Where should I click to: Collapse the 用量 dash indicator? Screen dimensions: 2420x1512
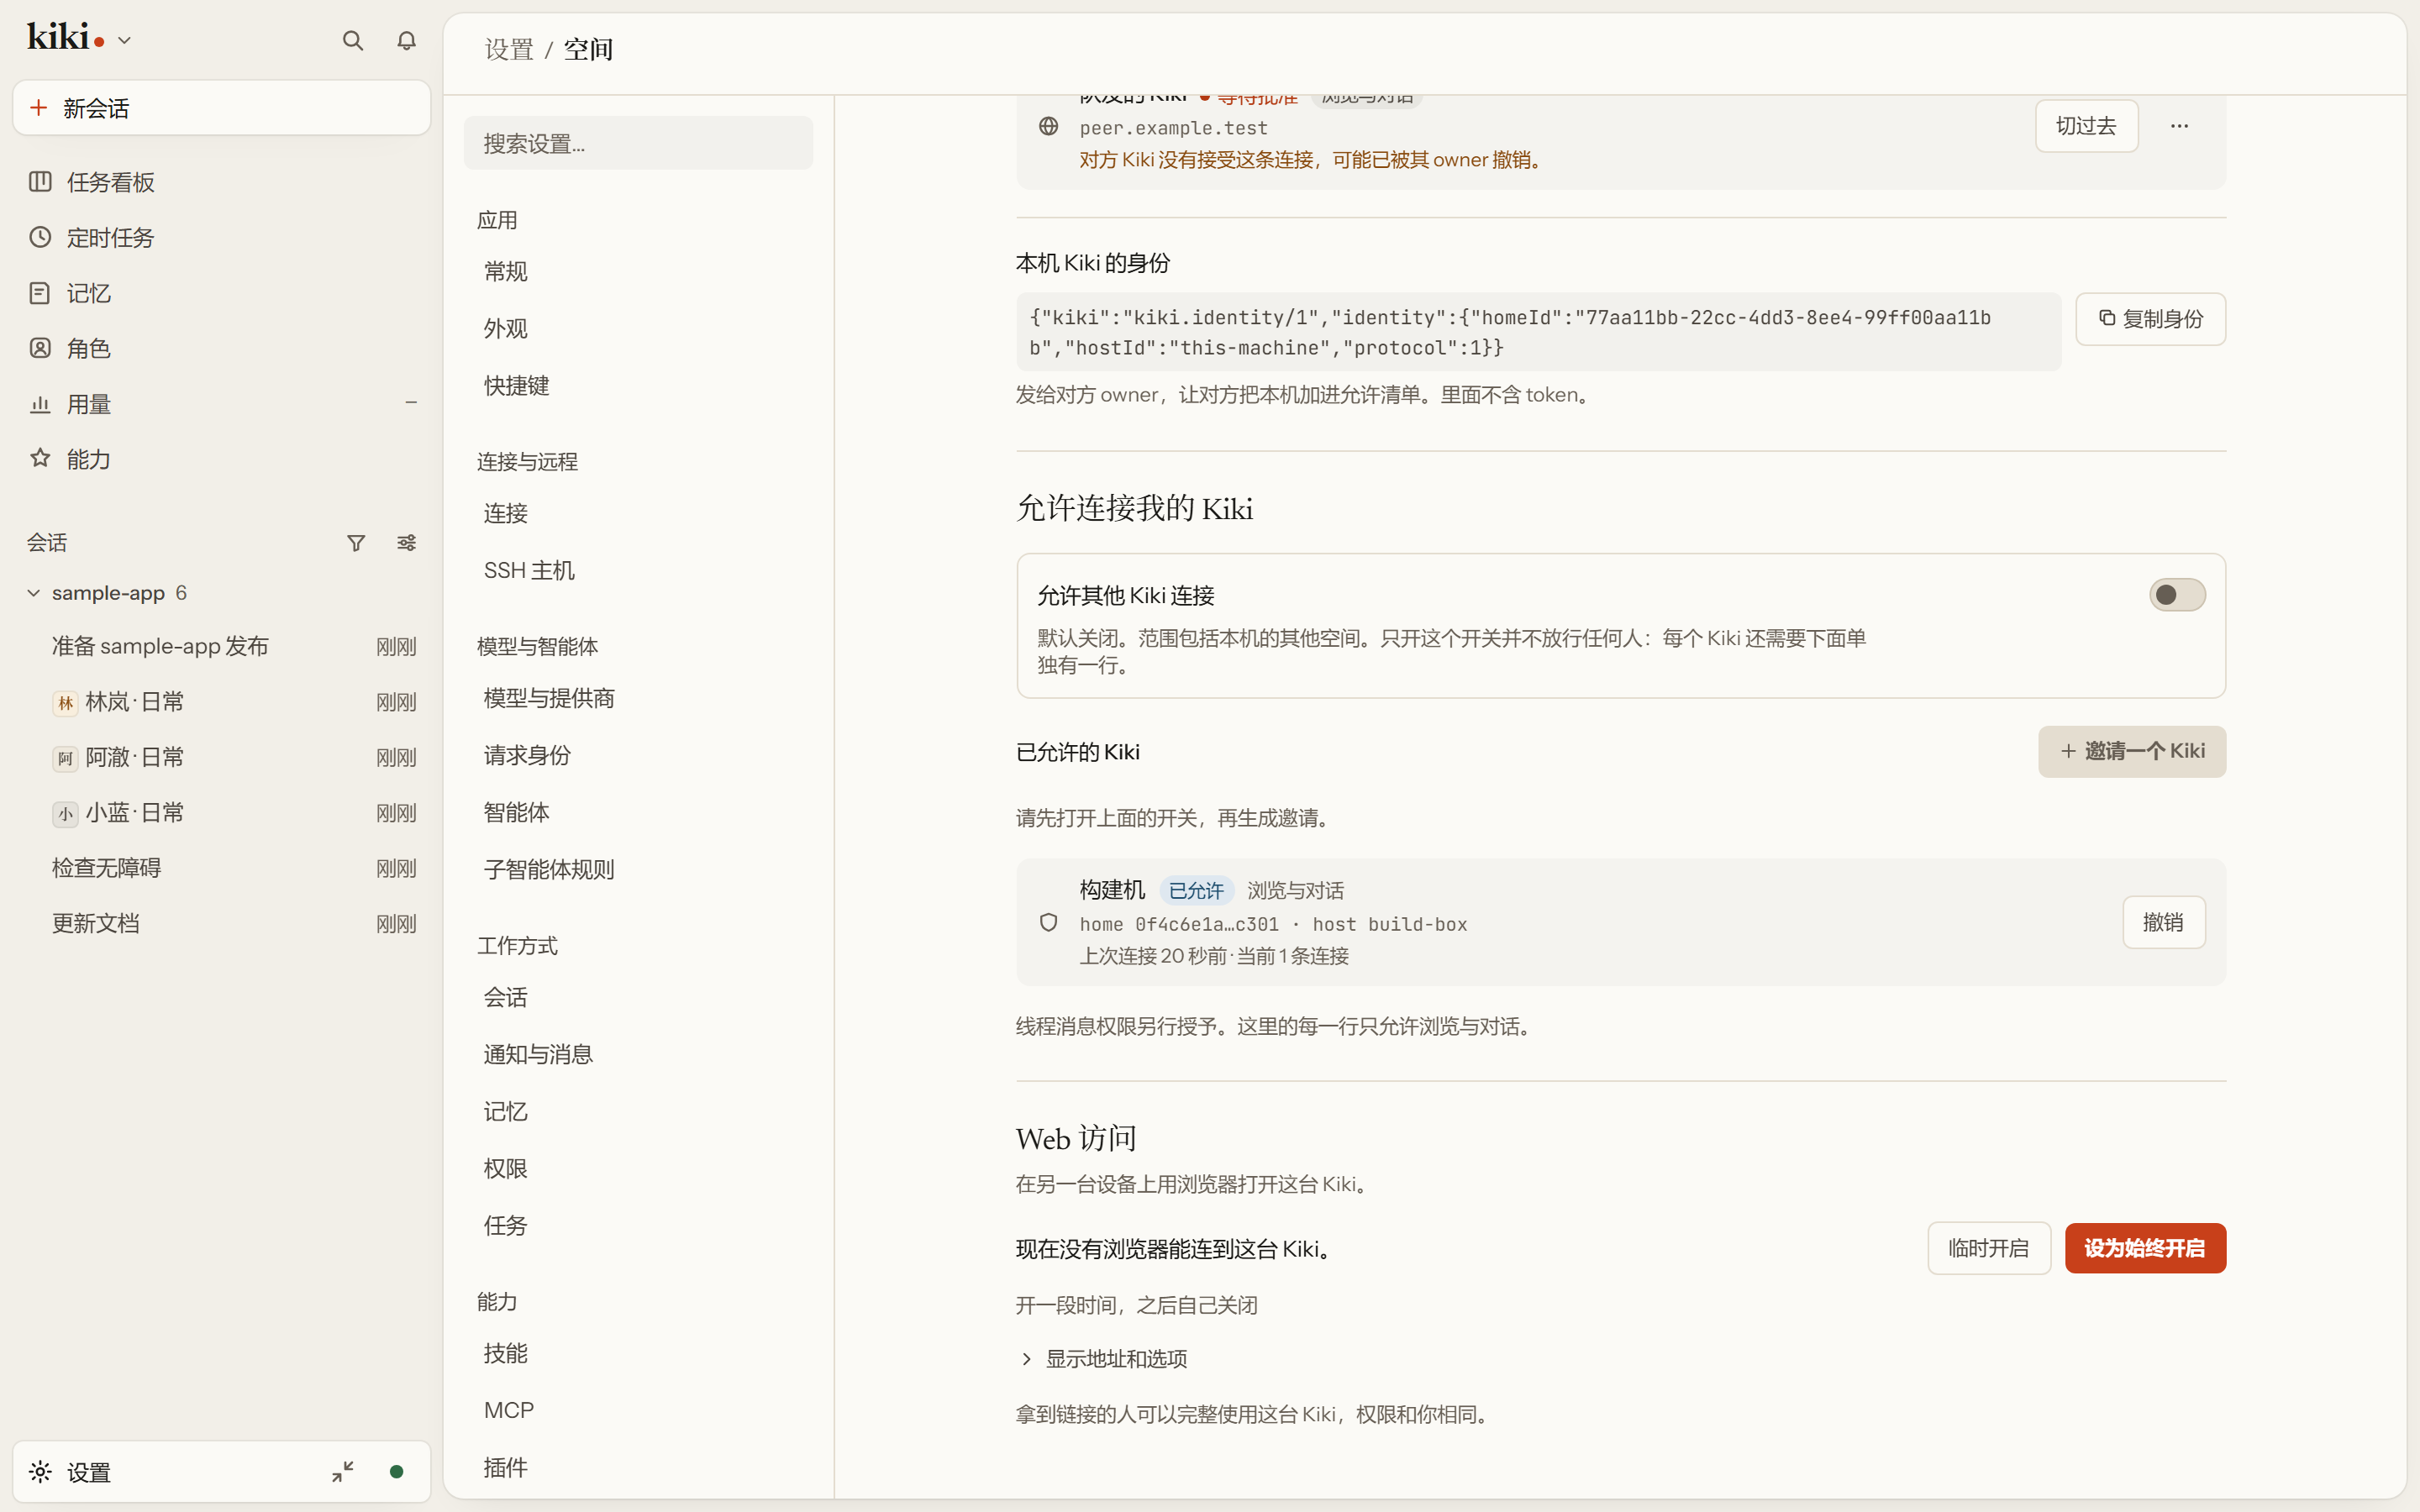coord(411,403)
